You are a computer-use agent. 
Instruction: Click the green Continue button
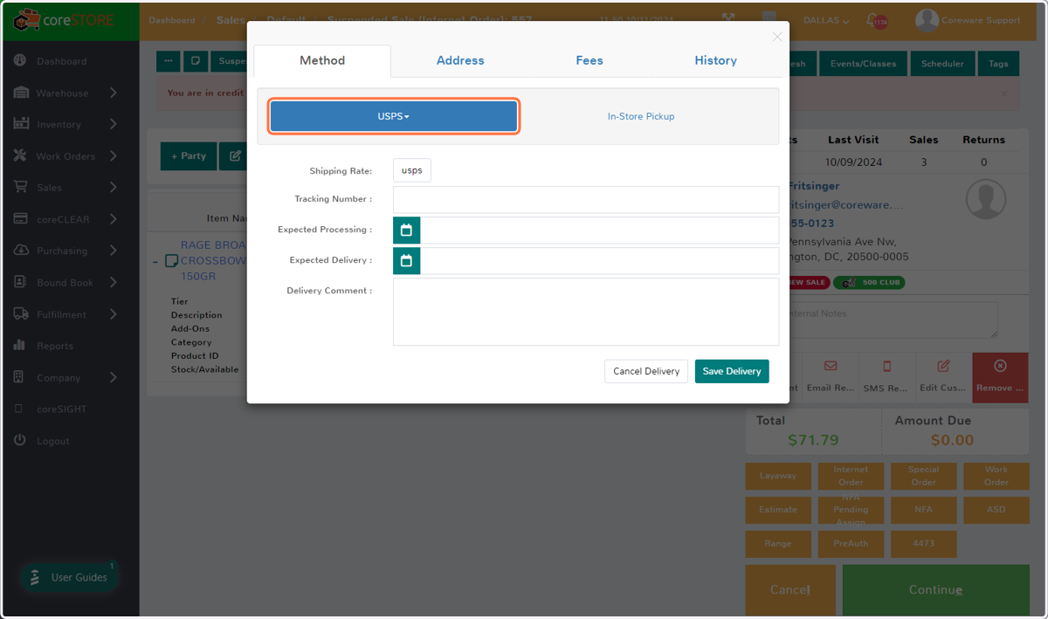[x=935, y=590]
